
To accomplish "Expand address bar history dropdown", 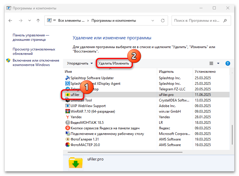I will pyautogui.click(x=153, y=21).
